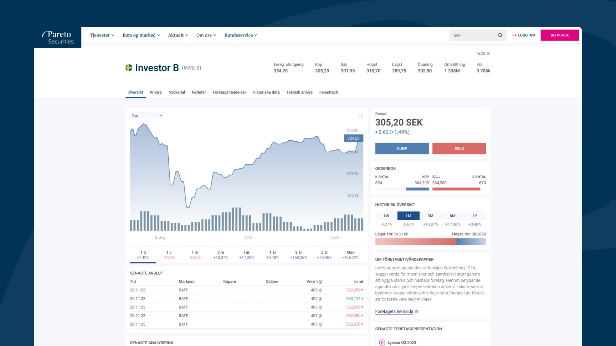Image resolution: width=616 pixels, height=346 pixels.
Task: Click the play icon for Lyssna Q3 2023
Action: [x=382, y=342]
